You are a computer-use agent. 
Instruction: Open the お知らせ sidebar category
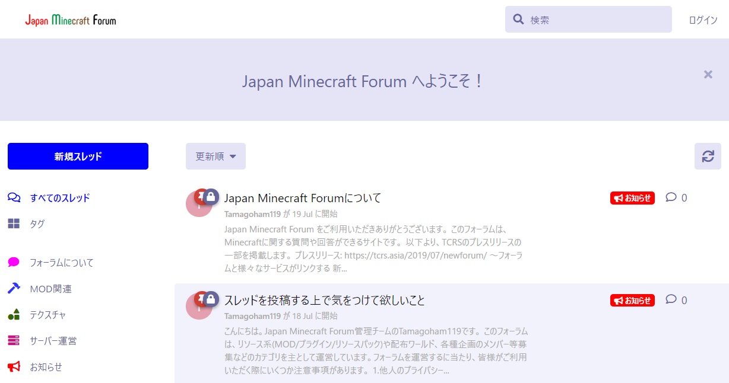tap(46, 367)
